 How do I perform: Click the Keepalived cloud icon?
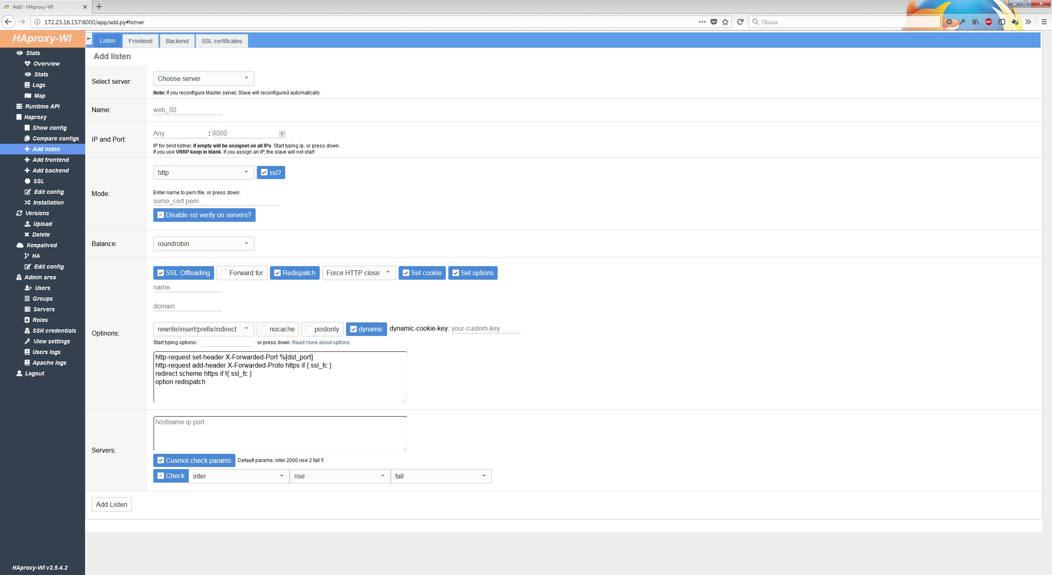coord(20,245)
